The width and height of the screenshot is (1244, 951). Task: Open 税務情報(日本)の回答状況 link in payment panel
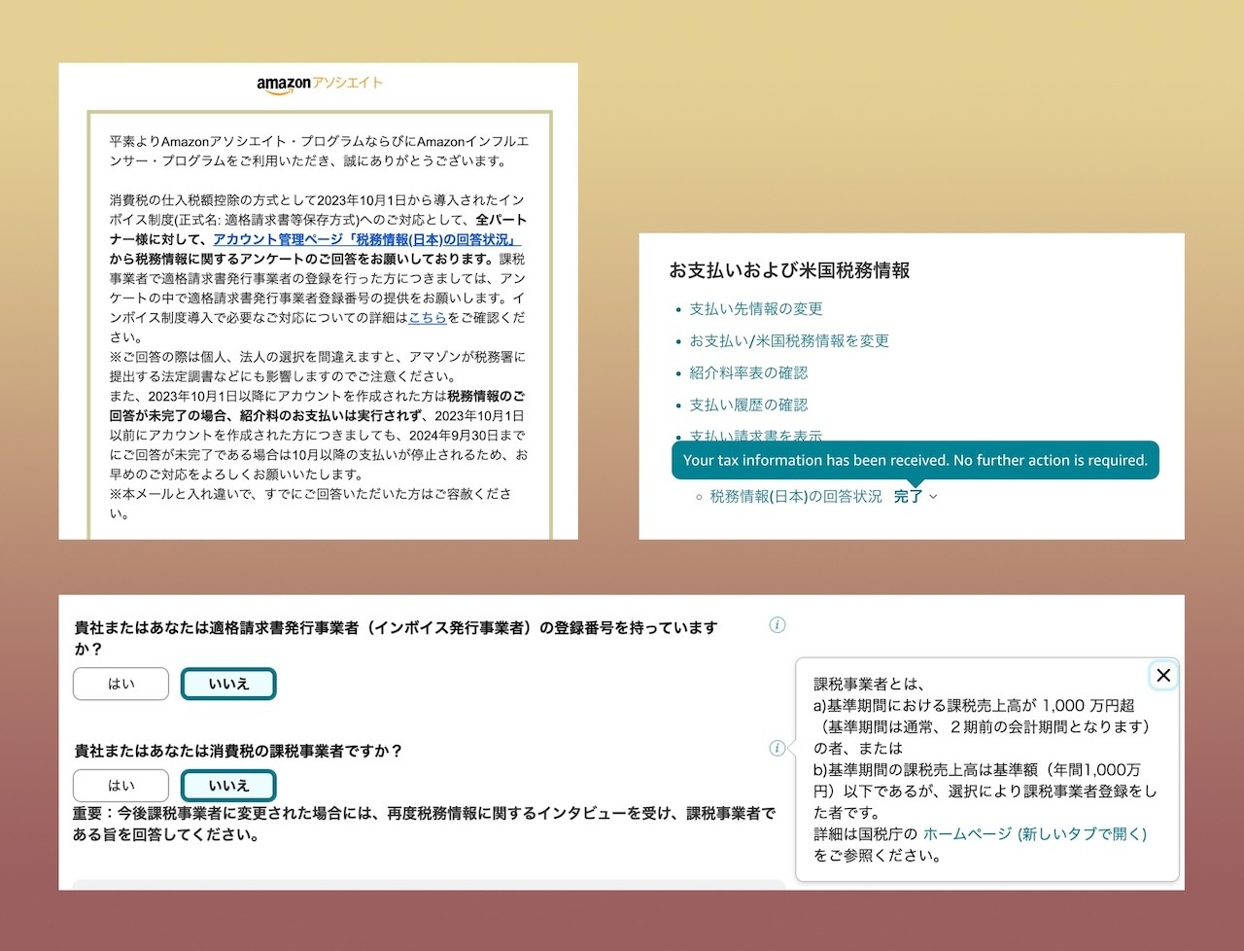796,496
